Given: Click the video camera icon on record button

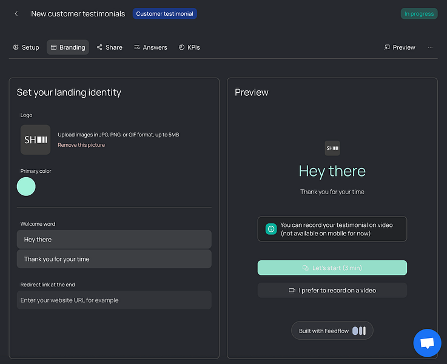Looking at the screenshot, I should point(292,291).
